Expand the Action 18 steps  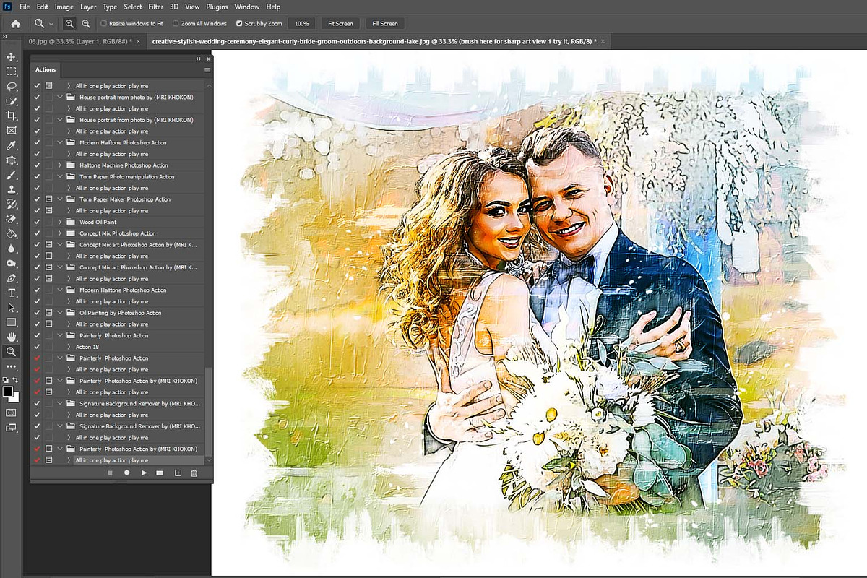[69, 347]
